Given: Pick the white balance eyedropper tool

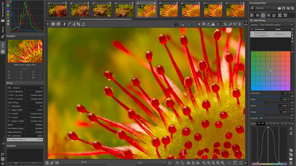Looking at the screenshot, I should (x=68, y=24).
